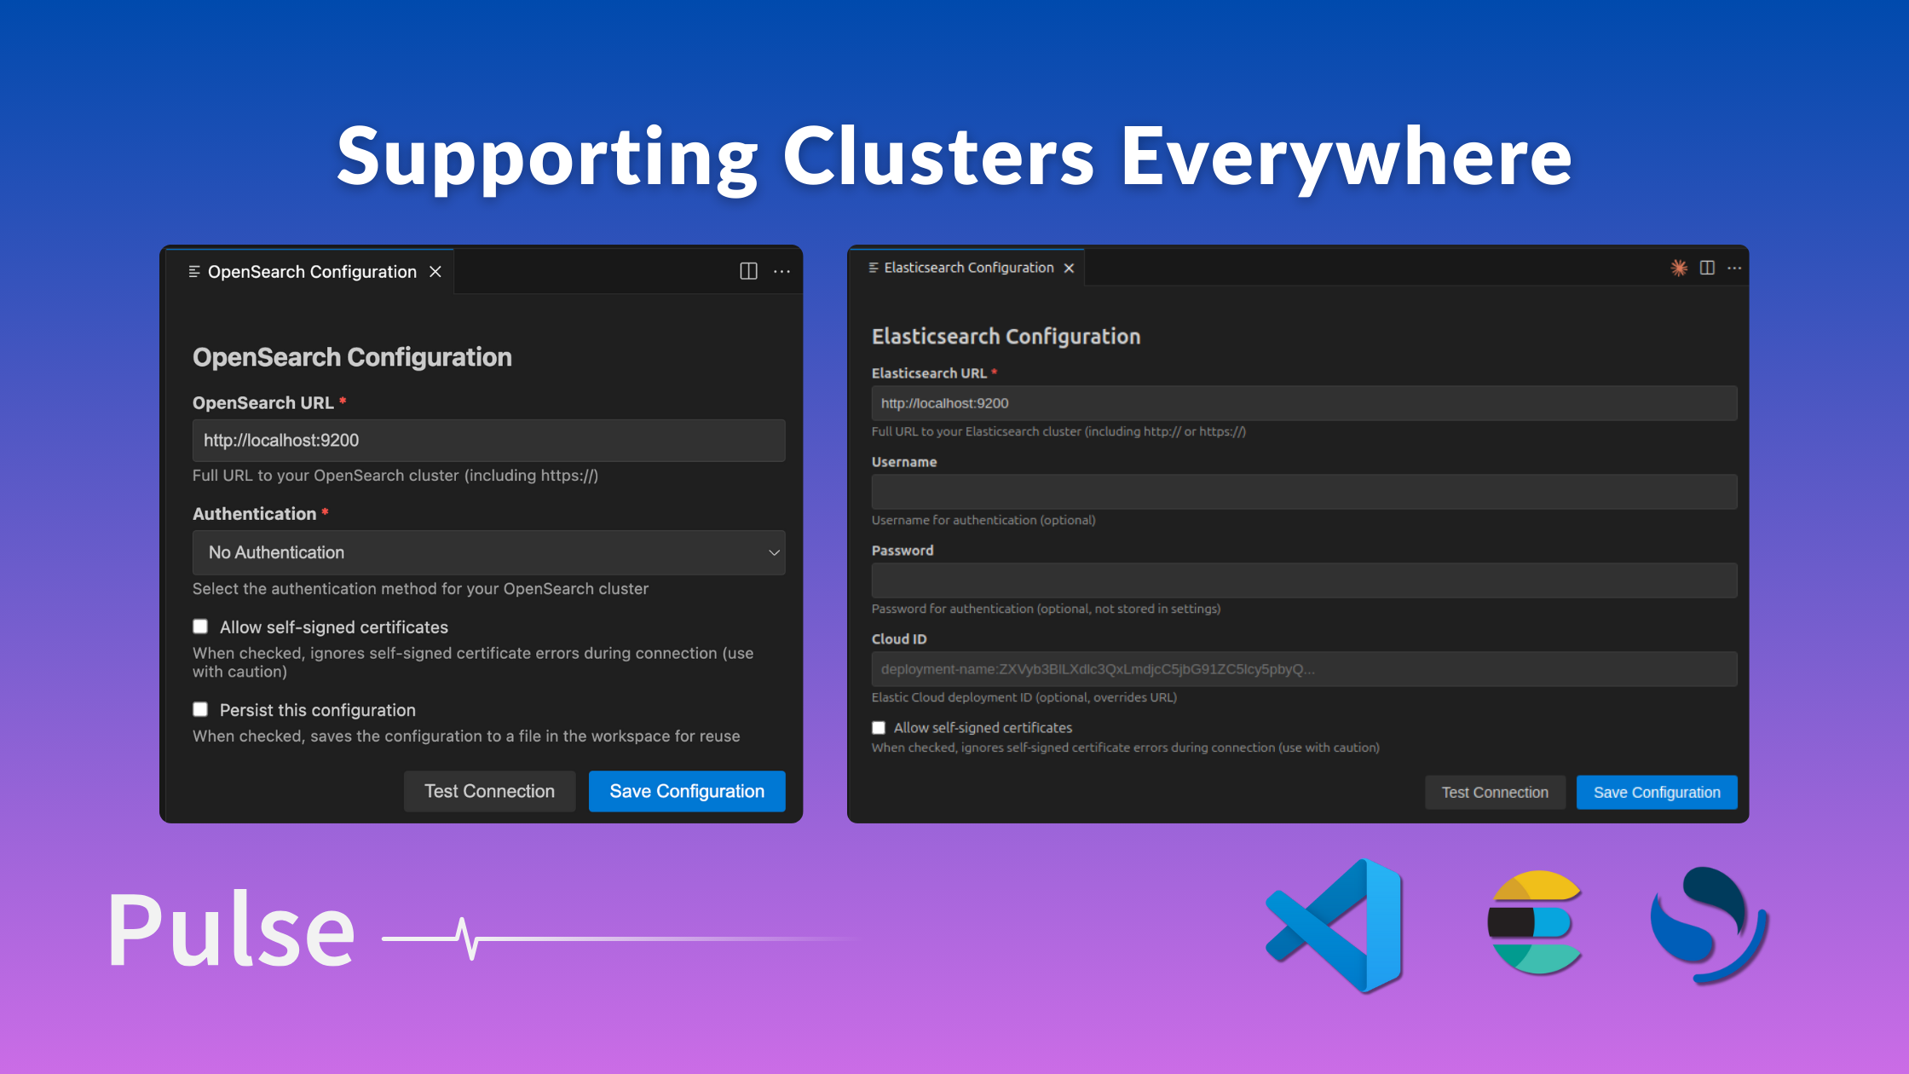Click split editor icon in OpenSearch panel
The image size is (1909, 1074).
click(x=748, y=271)
